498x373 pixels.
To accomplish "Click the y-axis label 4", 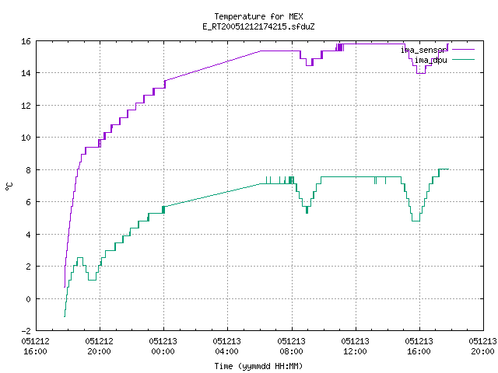I will 28,235.
